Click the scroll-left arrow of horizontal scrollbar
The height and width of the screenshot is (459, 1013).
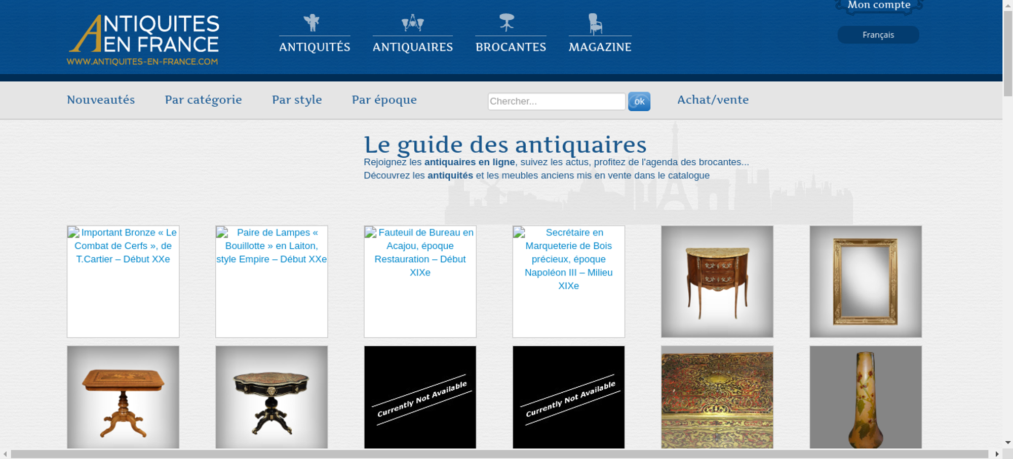click(x=5, y=454)
